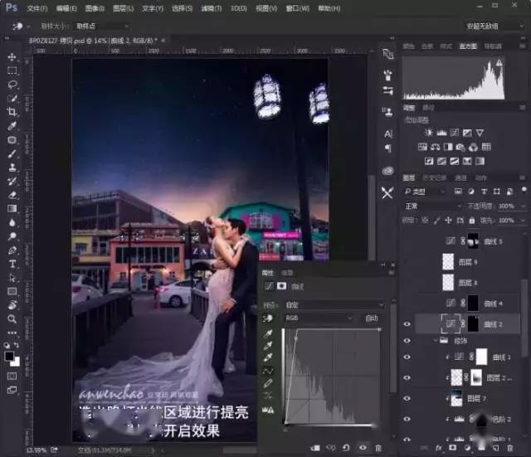
Task: Select the Horizontal Type tool
Action: pyautogui.click(x=12, y=264)
